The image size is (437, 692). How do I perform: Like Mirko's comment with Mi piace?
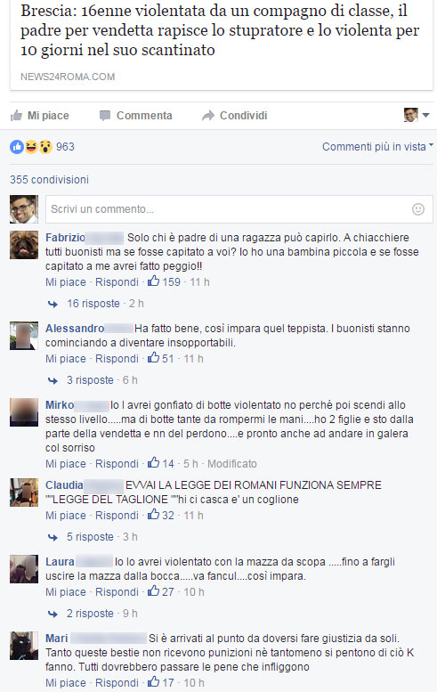(x=66, y=464)
